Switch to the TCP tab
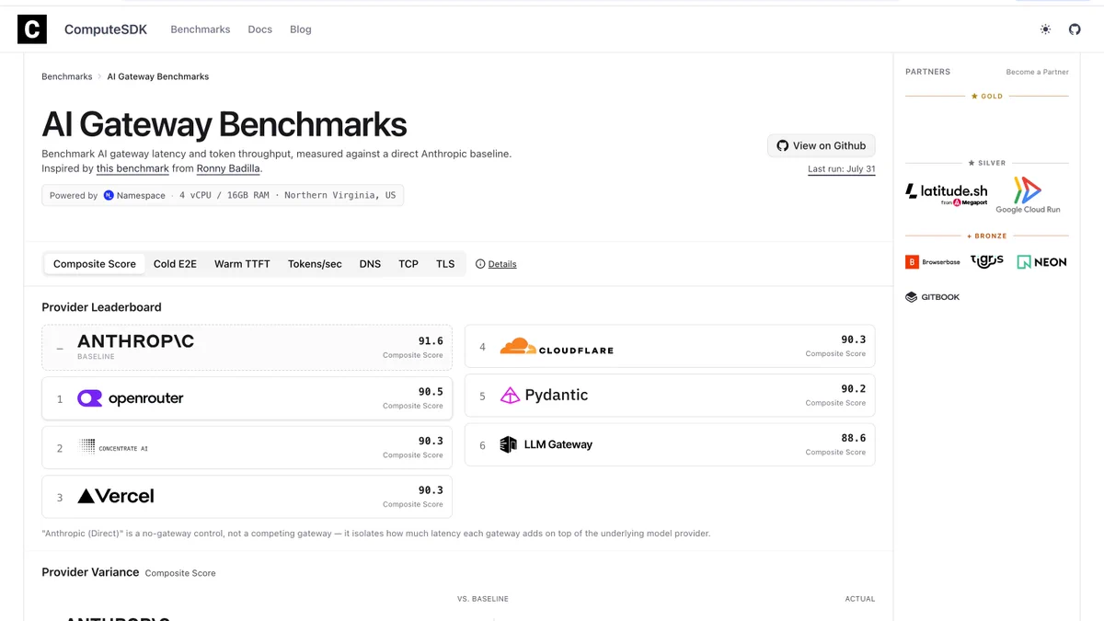Viewport: 1104px width, 621px height. (x=408, y=264)
